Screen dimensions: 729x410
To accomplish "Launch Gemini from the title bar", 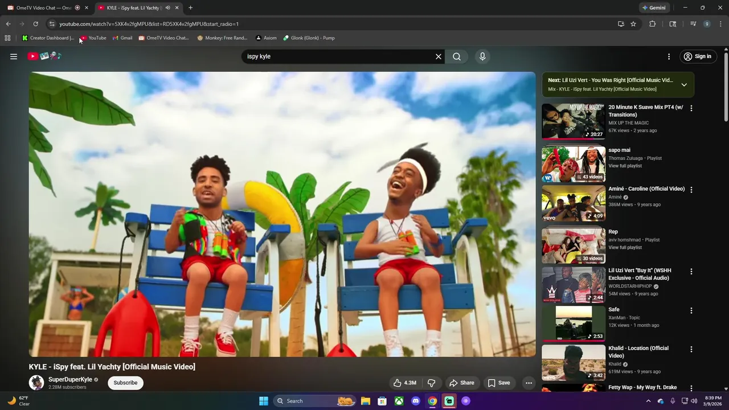I will 654,8.
